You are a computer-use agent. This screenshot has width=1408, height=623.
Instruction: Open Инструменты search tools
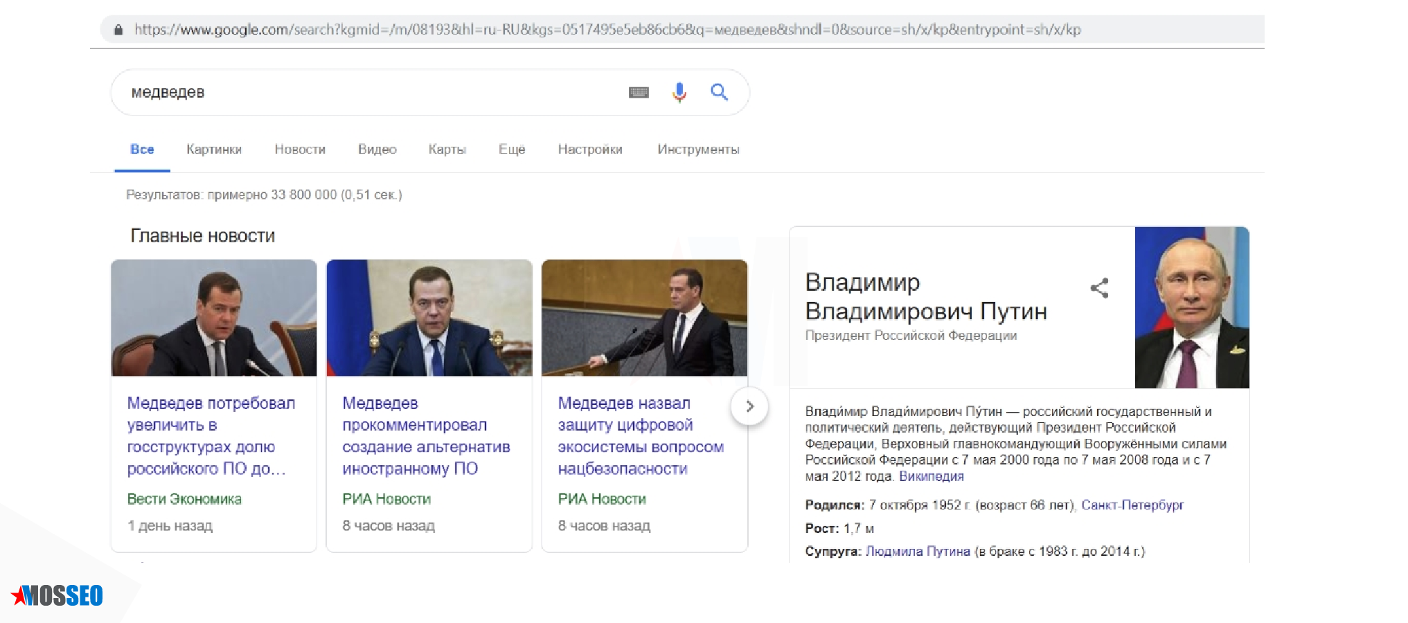coord(698,149)
